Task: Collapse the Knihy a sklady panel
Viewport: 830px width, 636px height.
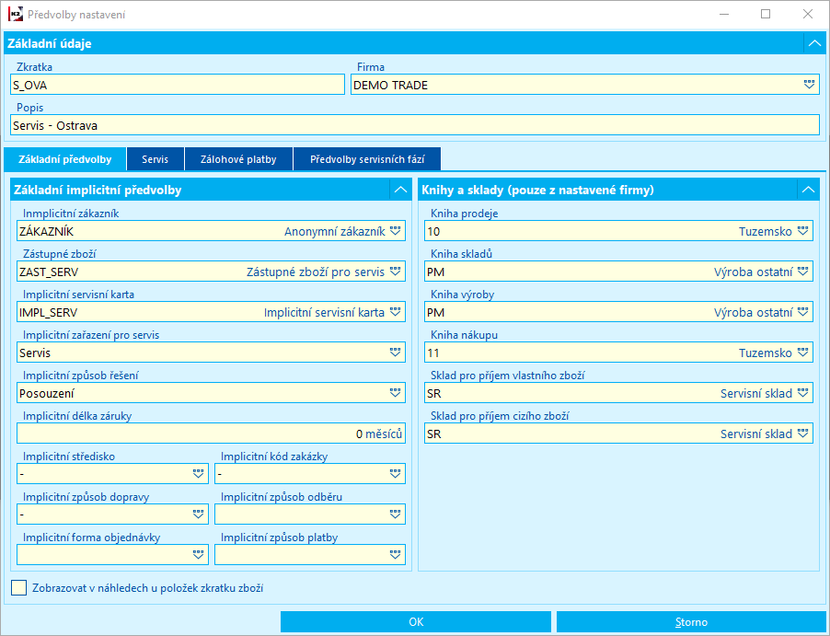Action: pos(808,190)
